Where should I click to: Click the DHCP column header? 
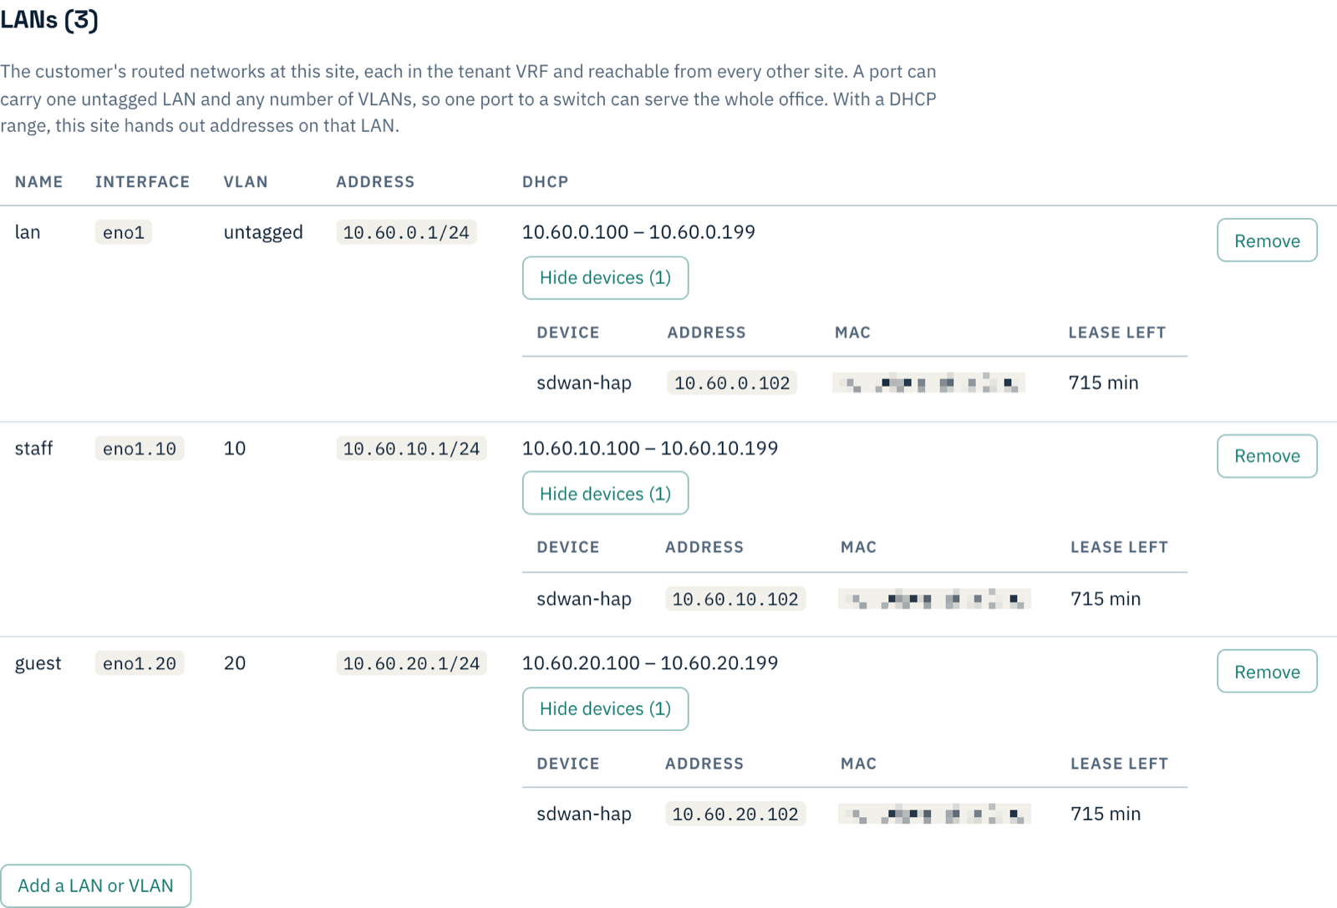click(x=546, y=182)
